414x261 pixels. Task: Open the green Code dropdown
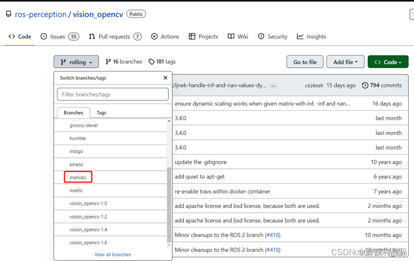388,62
